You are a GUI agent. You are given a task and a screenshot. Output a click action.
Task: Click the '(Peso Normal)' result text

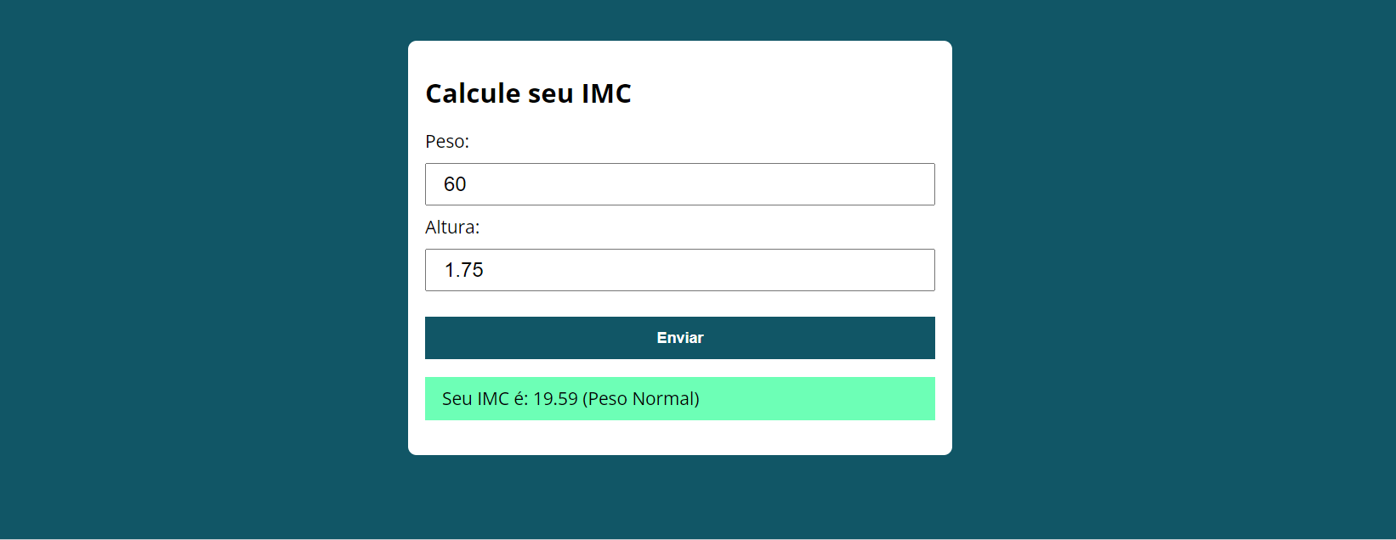click(x=640, y=398)
